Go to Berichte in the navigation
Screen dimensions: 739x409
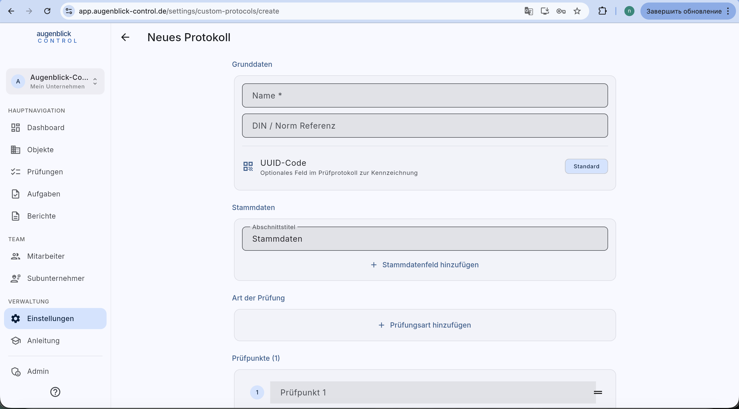click(x=41, y=216)
